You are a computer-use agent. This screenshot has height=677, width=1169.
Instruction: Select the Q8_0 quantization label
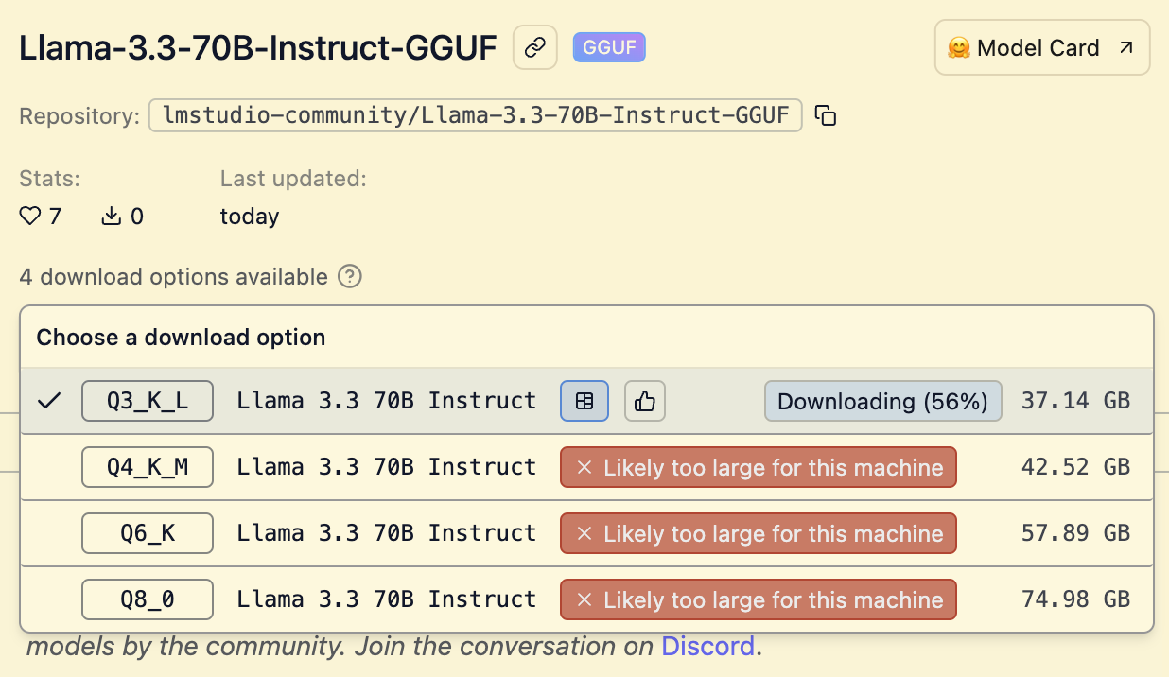point(148,599)
